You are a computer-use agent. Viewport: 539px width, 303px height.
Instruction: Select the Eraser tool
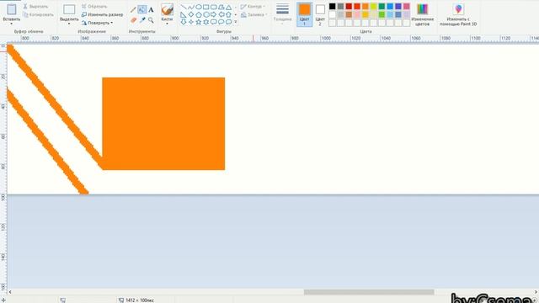133,20
